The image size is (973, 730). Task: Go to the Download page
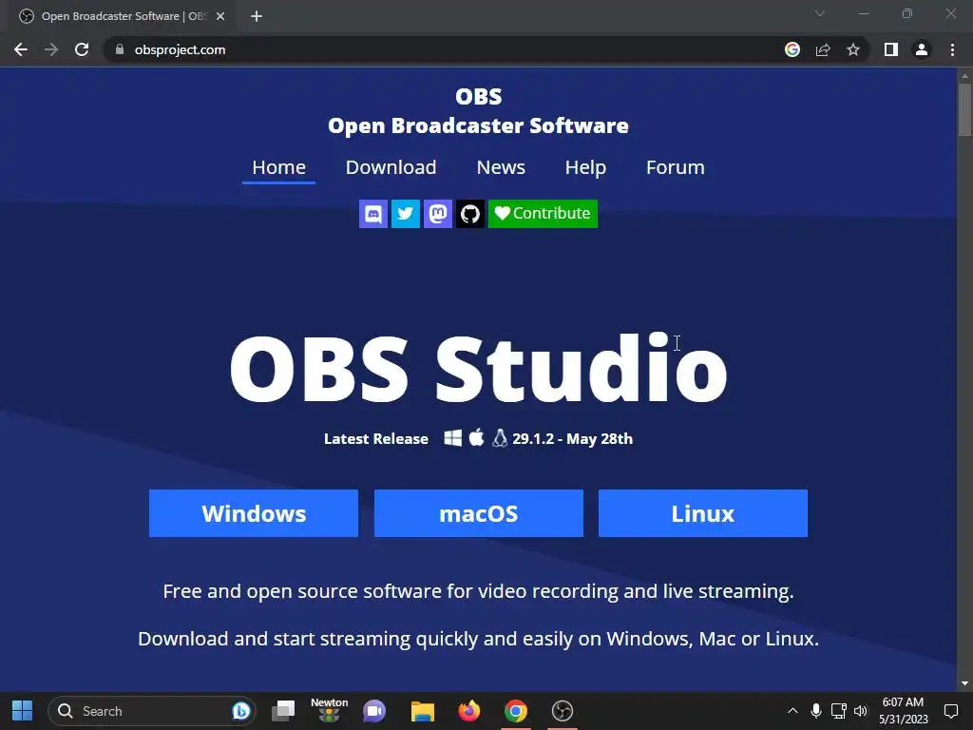point(391,167)
